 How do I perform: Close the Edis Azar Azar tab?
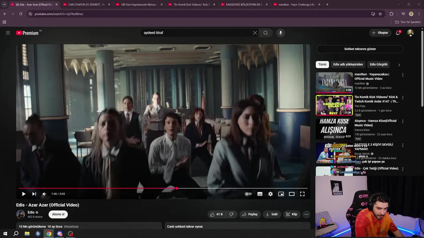[x=56, y=5]
